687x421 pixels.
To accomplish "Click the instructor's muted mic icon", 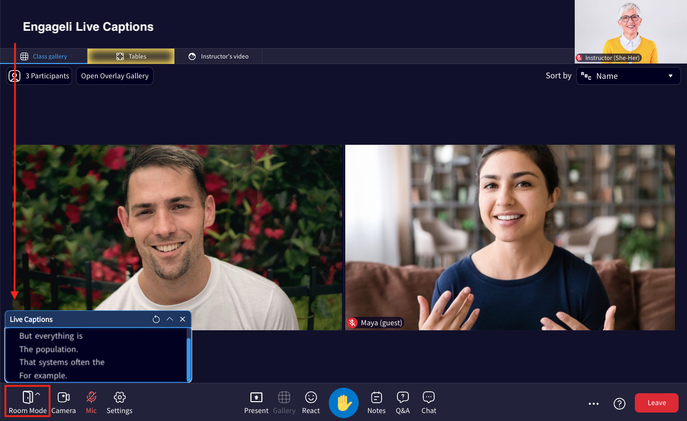I will coord(579,58).
